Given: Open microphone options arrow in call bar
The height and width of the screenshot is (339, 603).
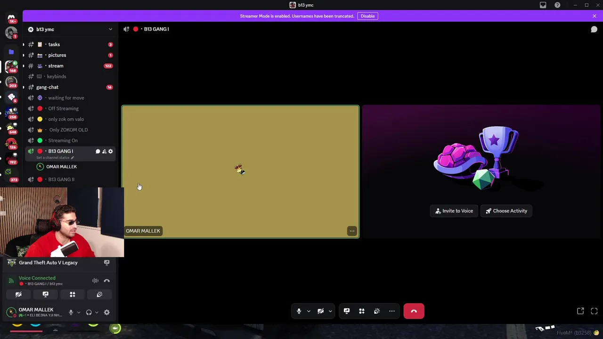Looking at the screenshot, I should pyautogui.click(x=309, y=311).
